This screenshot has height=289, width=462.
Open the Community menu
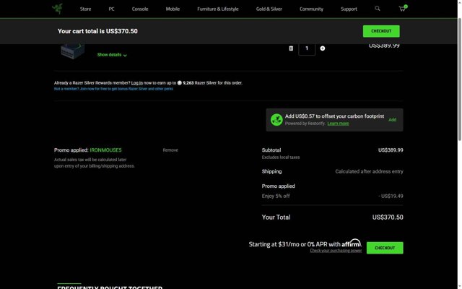click(311, 9)
